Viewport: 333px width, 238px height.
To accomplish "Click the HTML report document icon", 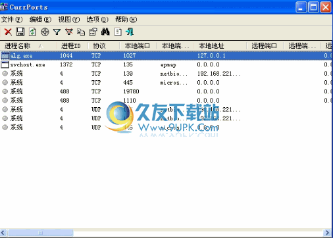I will click(118, 32).
